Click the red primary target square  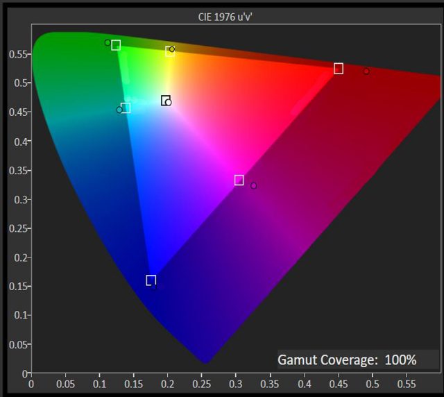click(339, 68)
